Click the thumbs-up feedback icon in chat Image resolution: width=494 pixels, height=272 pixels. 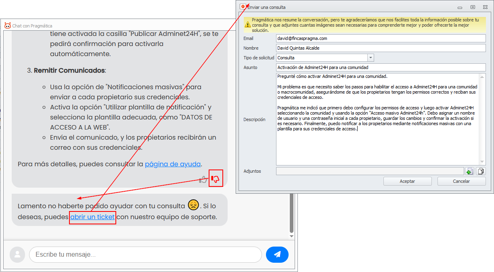[203, 179]
